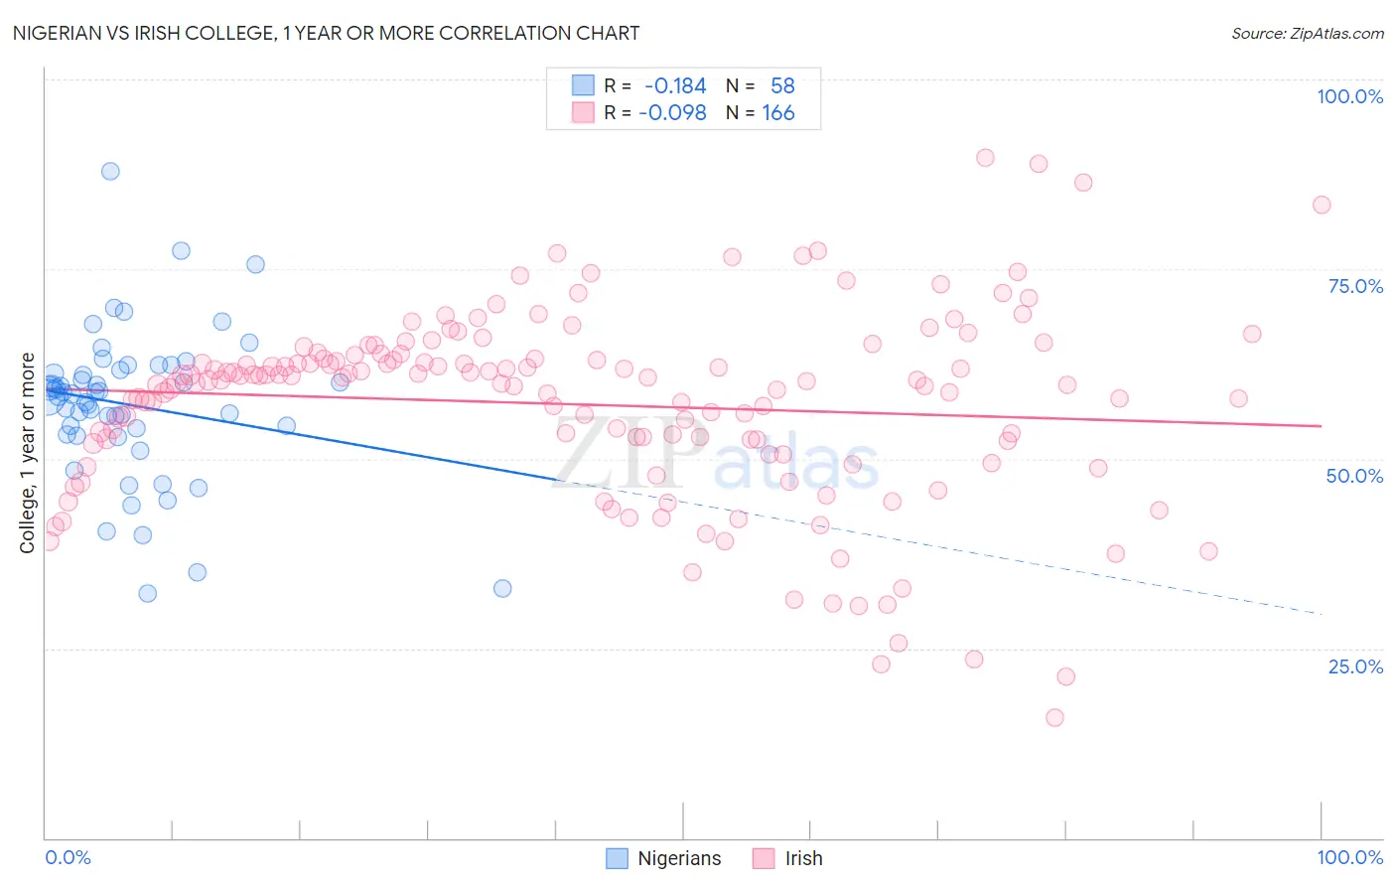Click the pink swatch in stats box
The image size is (1396, 886).
coord(582,112)
